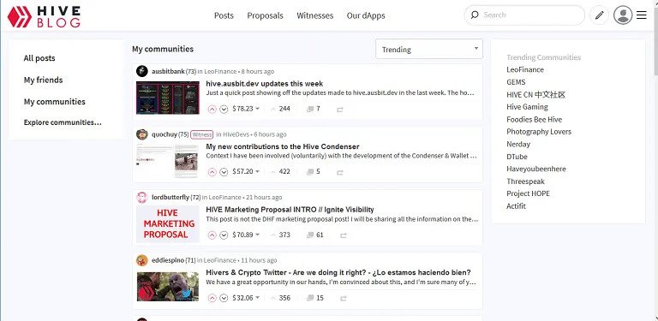Viewport: 658px width, 321px height.
Task: Open HIVE Marketing Proposal thumbnail
Action: (168, 223)
